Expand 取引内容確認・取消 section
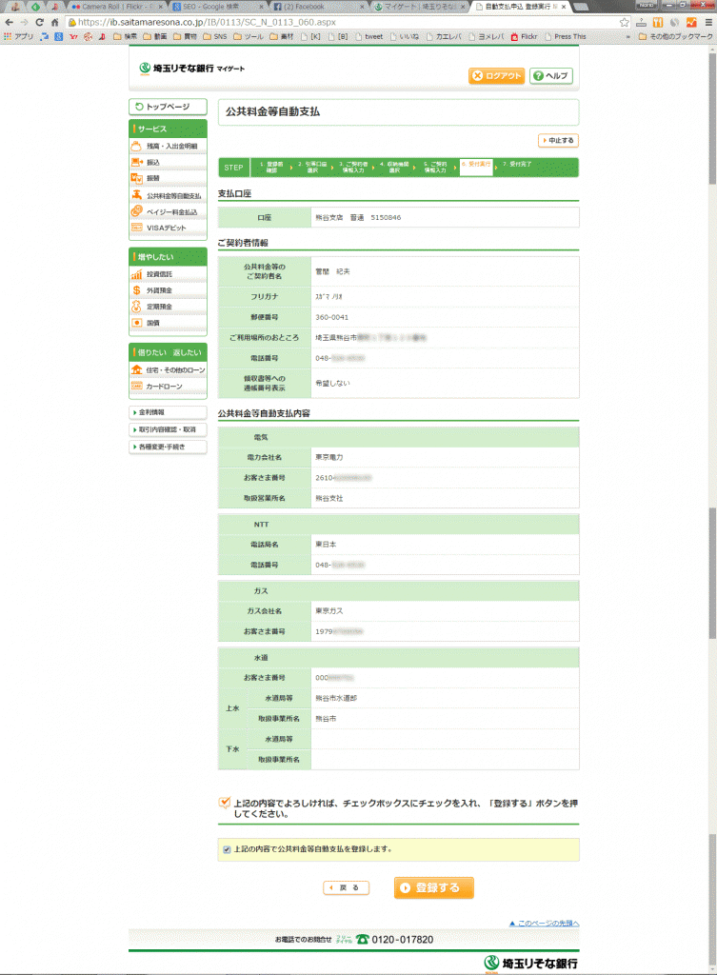Screen dimensions: 717x975 coord(168,429)
